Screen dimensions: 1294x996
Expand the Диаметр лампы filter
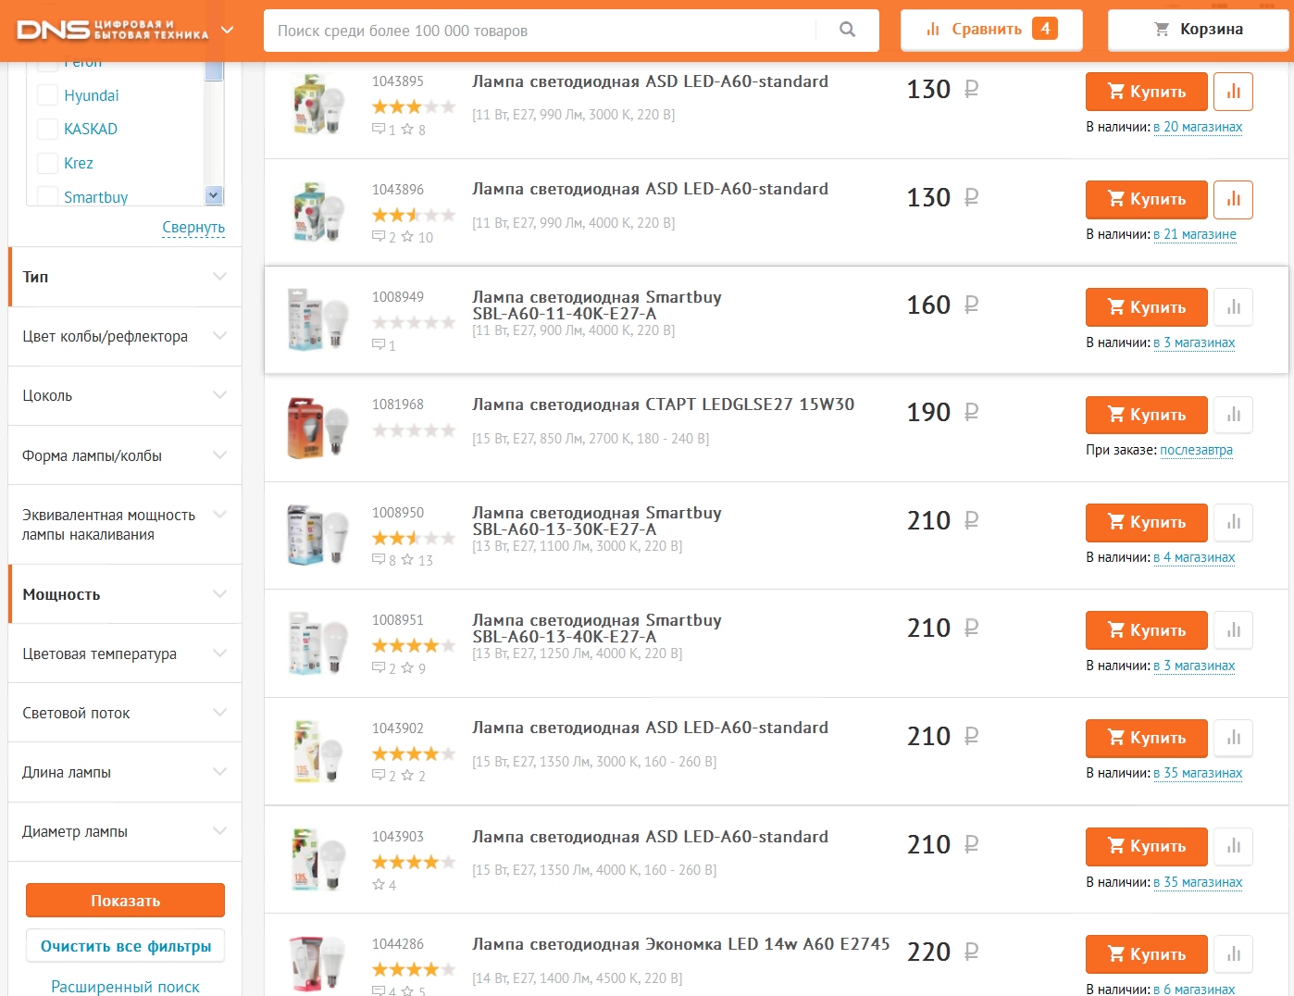[x=125, y=831]
